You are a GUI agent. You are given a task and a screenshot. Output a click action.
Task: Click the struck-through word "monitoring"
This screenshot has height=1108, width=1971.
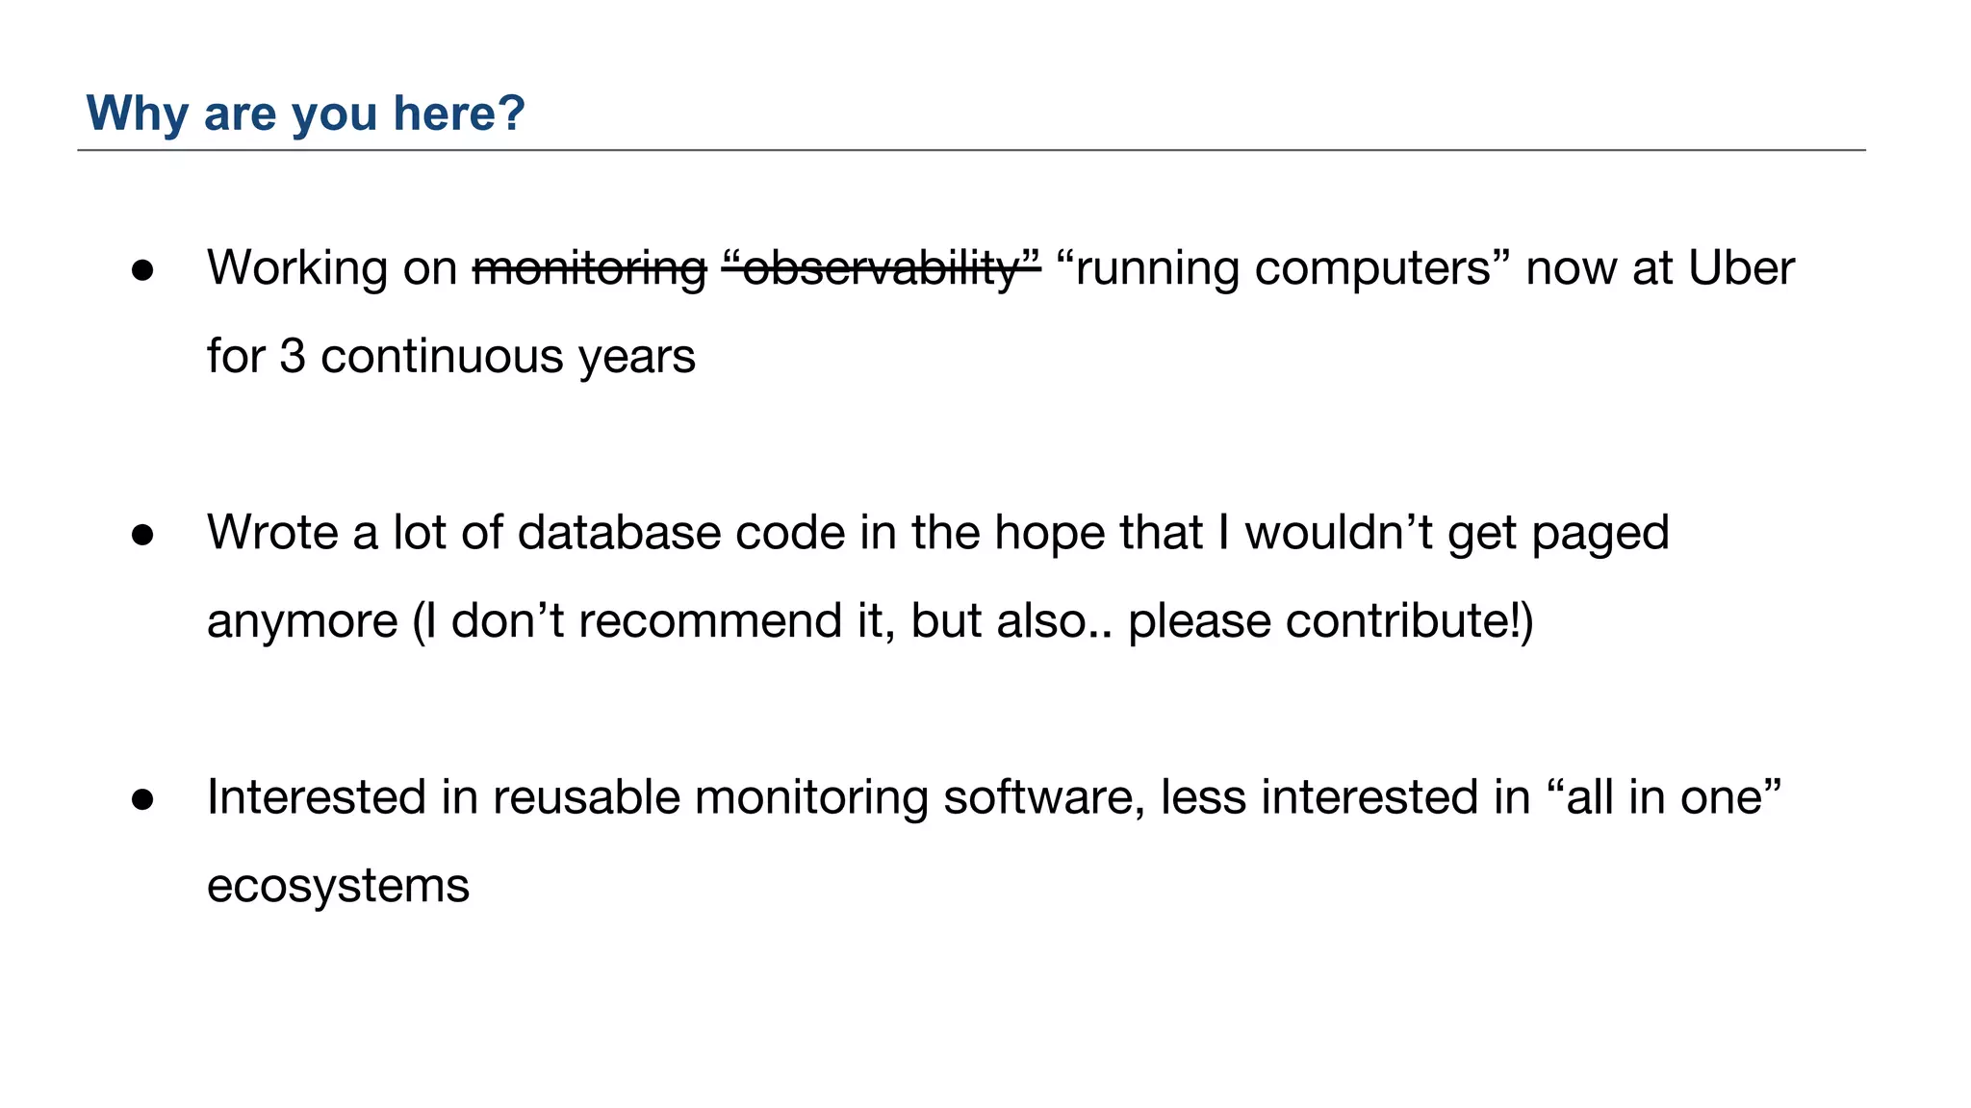(x=589, y=268)
